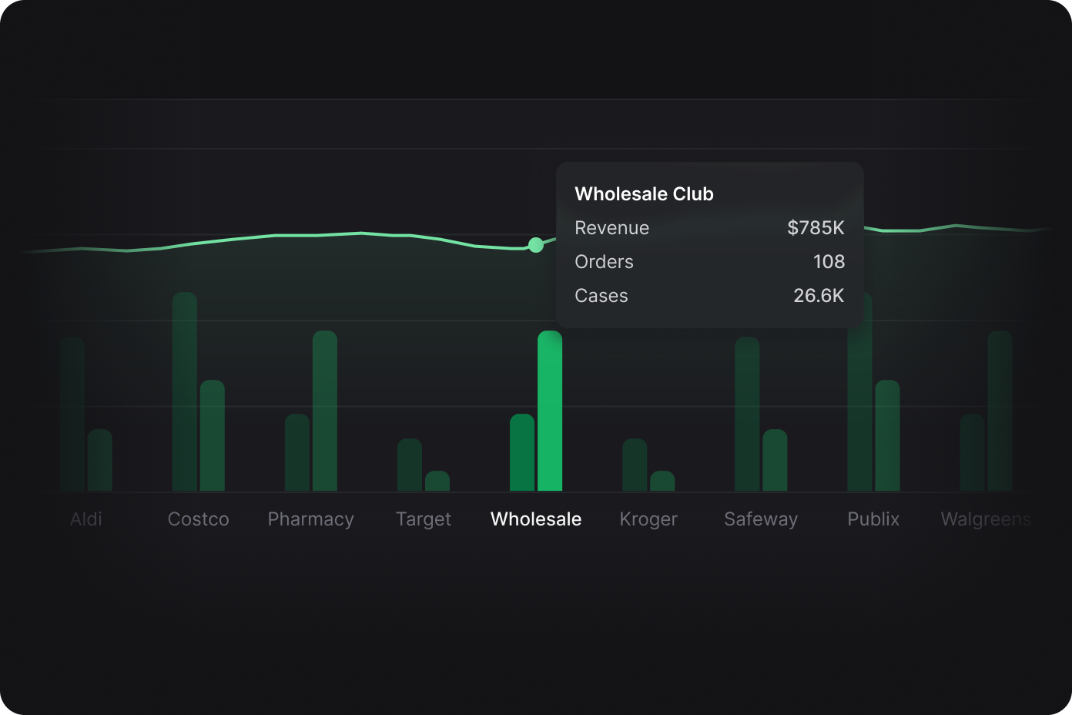
Task: Click the 26.6K cases value
Action: (x=819, y=296)
